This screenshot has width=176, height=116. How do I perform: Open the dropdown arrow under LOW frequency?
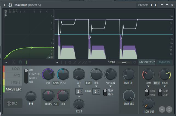pyautogui.click(x=148, y=86)
